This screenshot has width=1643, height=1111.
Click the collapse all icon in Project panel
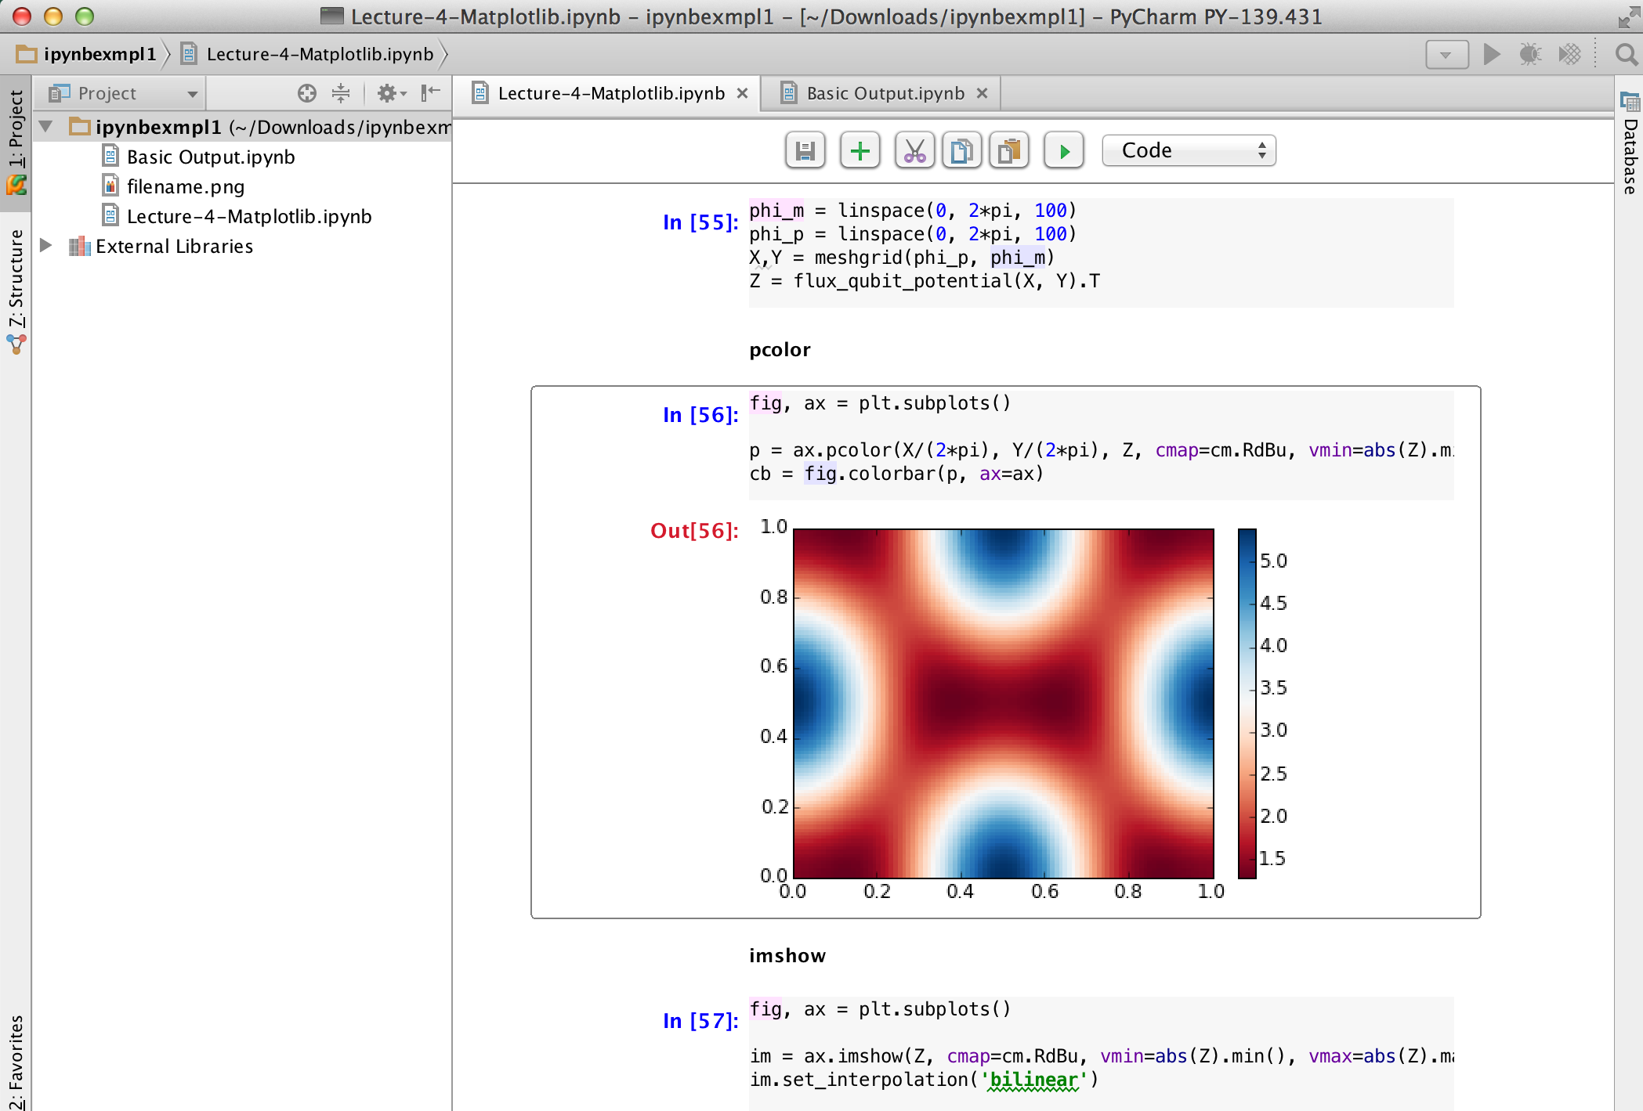tap(341, 93)
